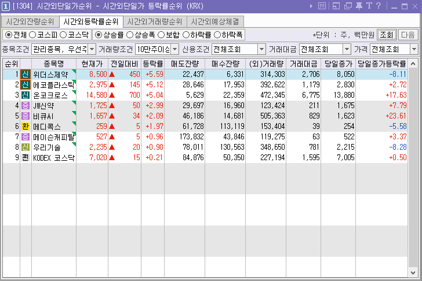Open the 거래대금 dropdown
The image size is (422, 281).
click(x=347, y=49)
